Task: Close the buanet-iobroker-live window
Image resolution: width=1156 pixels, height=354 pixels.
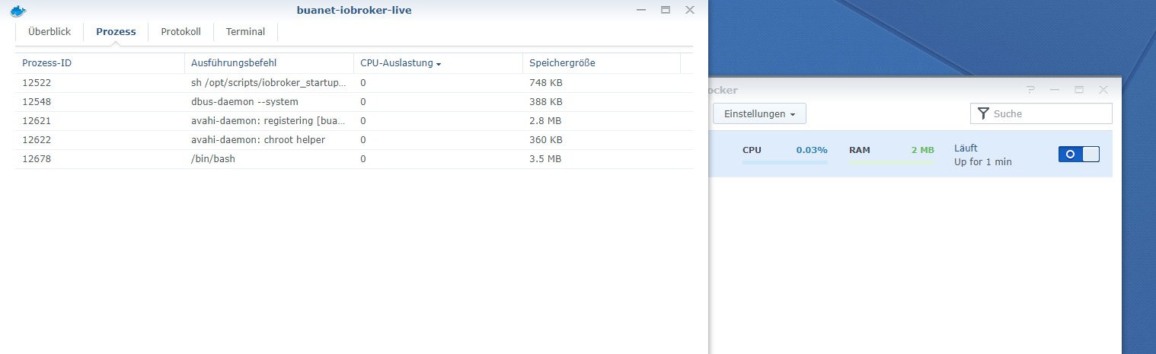Action: click(x=690, y=10)
